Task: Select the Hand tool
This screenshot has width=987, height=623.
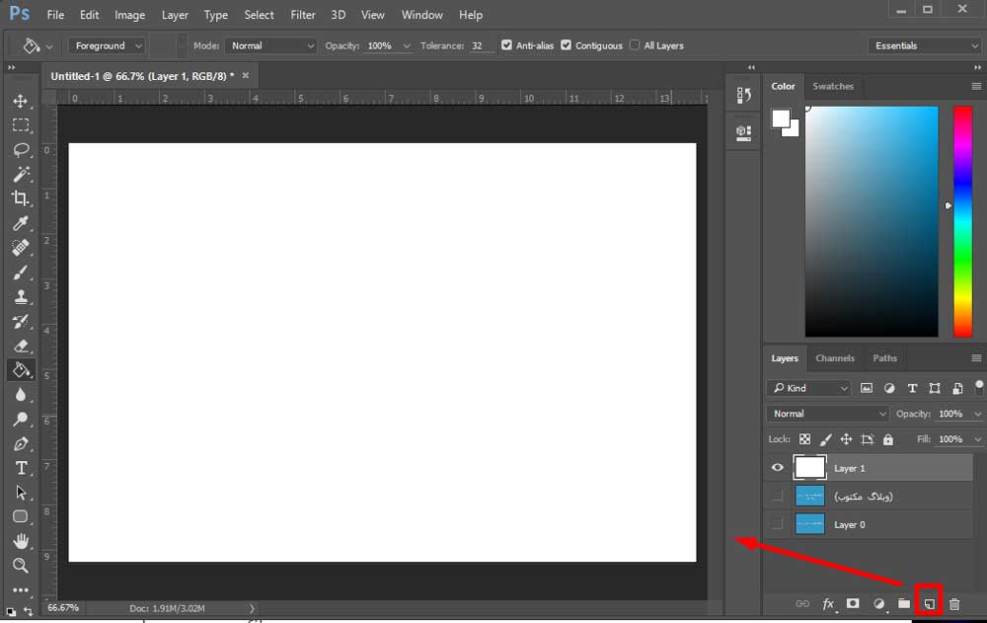Action: [20, 541]
